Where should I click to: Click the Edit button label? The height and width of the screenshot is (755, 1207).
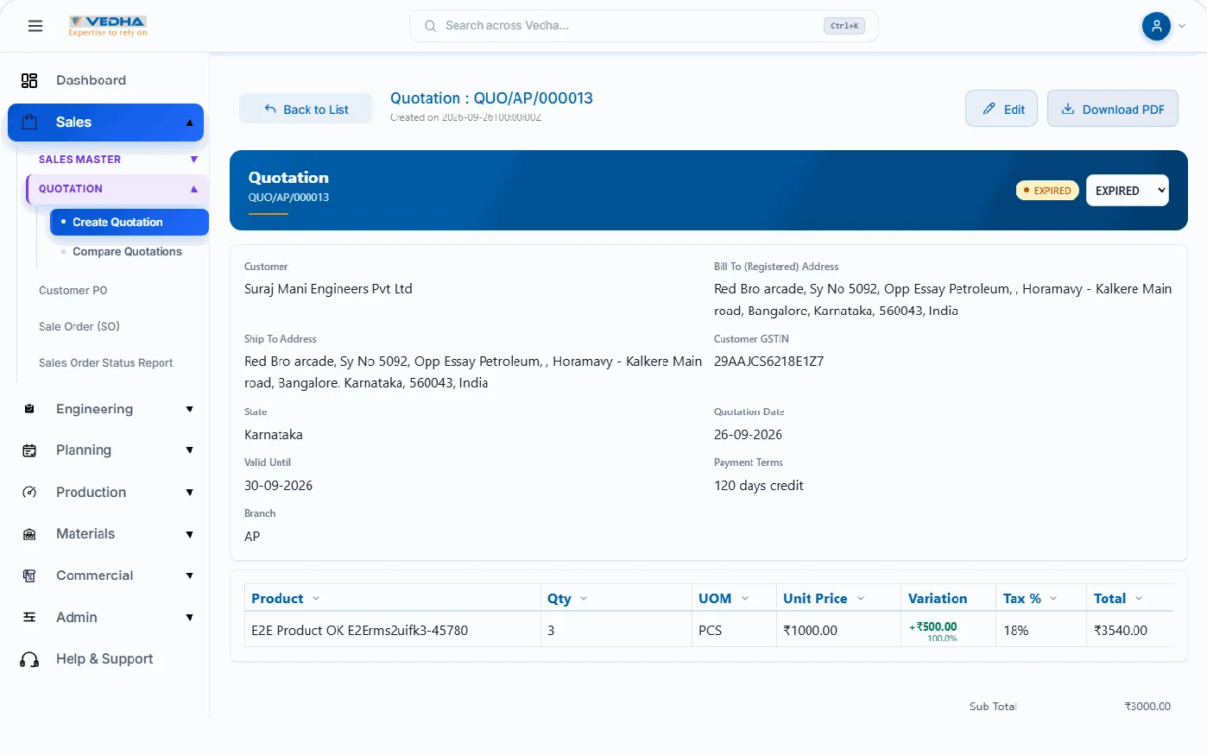tap(1014, 110)
